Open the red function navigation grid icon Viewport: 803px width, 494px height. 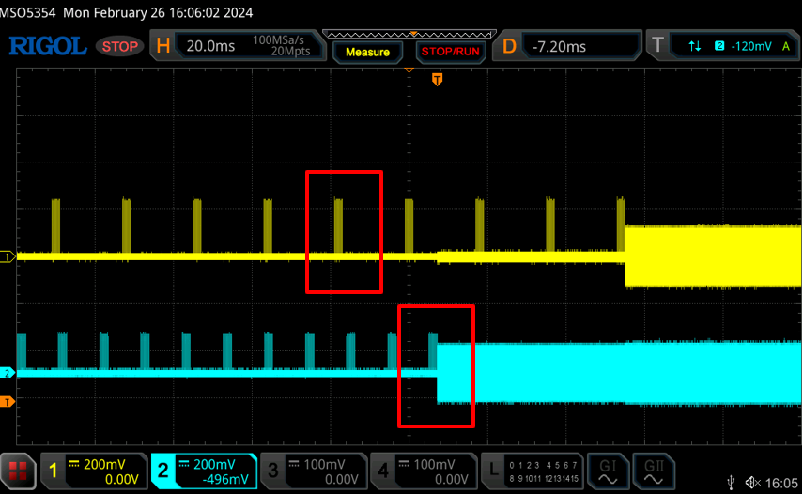tap(18, 471)
